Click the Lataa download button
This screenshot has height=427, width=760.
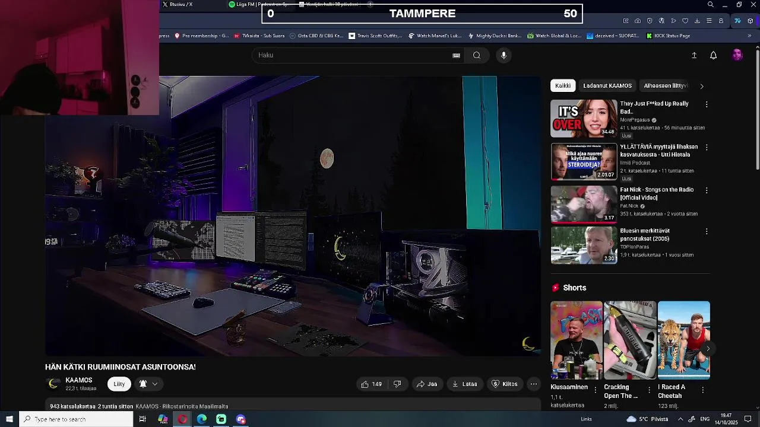coord(464,384)
